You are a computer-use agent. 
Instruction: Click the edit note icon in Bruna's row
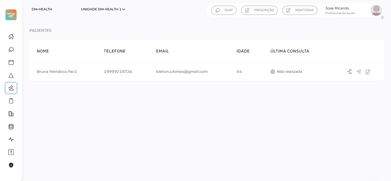tap(368, 72)
